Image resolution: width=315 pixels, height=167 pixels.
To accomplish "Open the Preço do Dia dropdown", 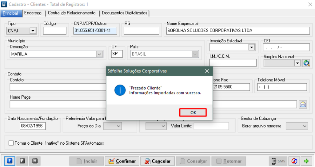I will click(118, 126).
